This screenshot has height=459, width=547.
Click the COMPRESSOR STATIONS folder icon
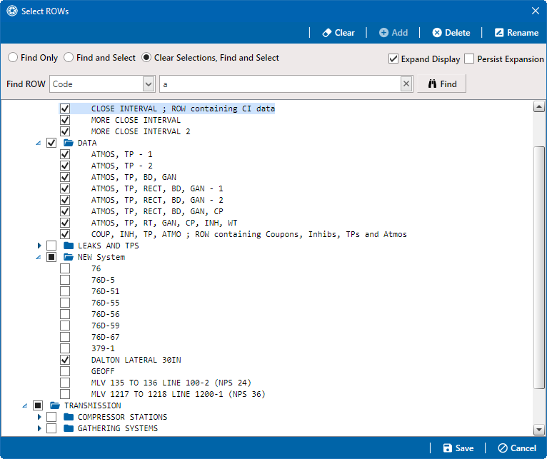[x=69, y=417]
